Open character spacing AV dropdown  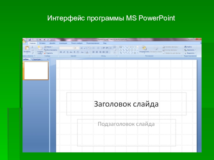pyautogui.click(x=78, y=52)
